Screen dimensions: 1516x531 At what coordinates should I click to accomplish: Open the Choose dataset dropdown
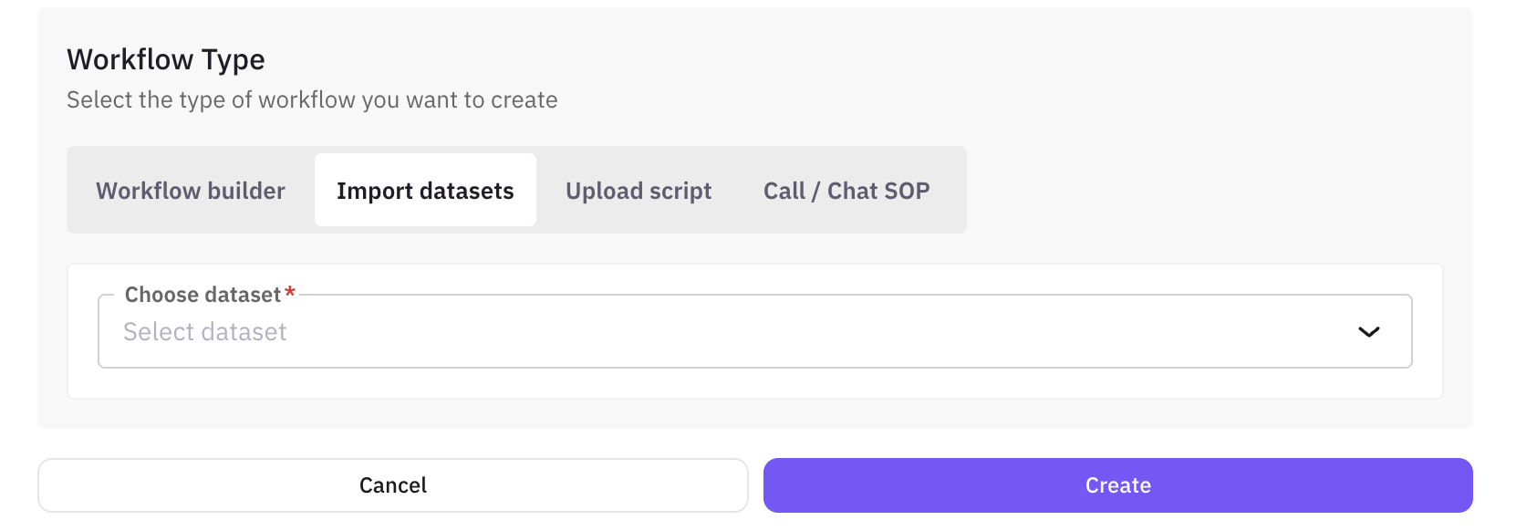pos(754,332)
